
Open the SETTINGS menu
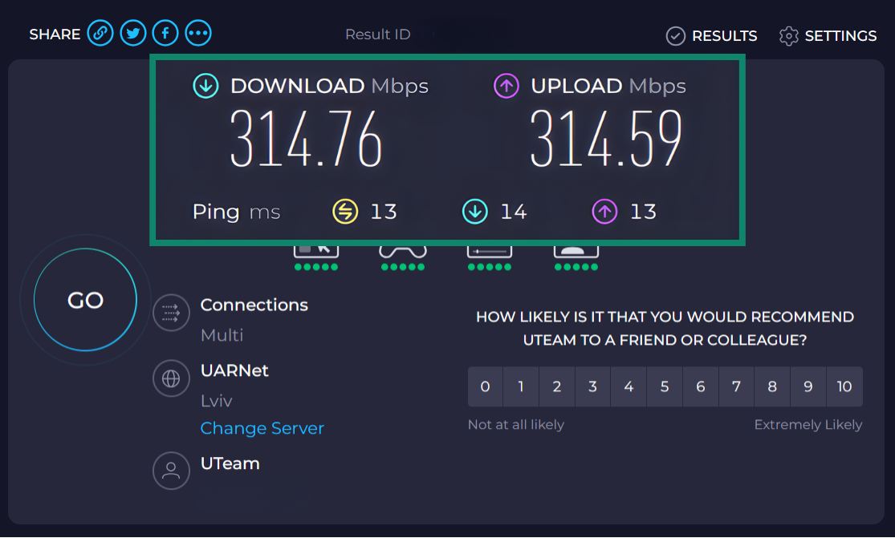click(828, 35)
